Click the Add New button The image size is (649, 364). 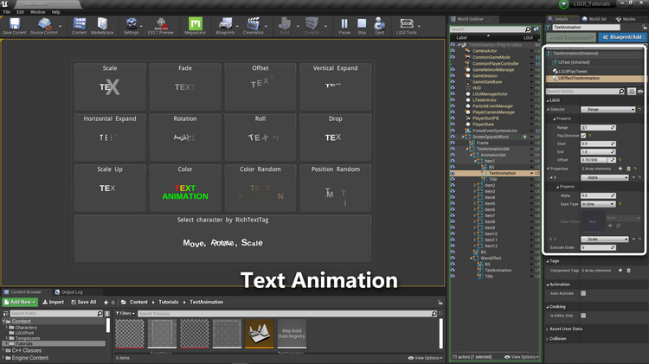tap(20, 303)
